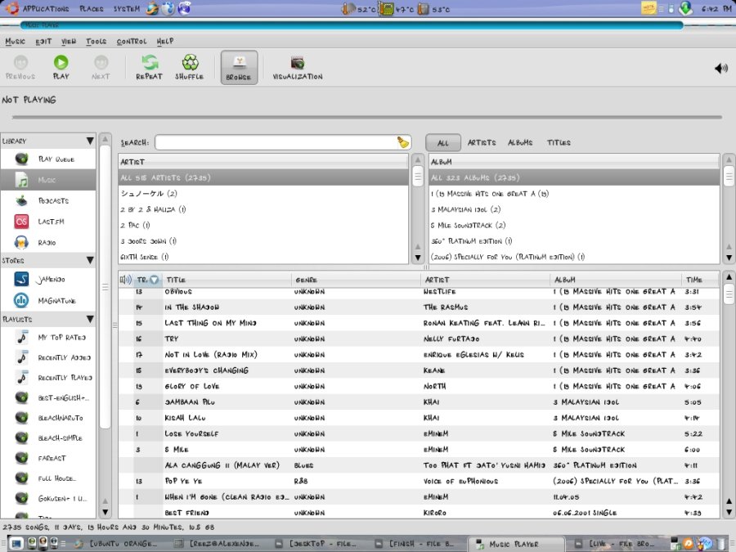The image size is (736, 552).
Task: Click the Next track button
Action: 101,68
